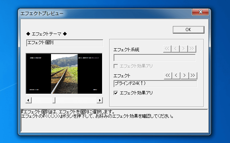This screenshot has width=230, height=143.
Task: Jump to last effect with >> in エフェクト row
Action: click(x=193, y=75)
